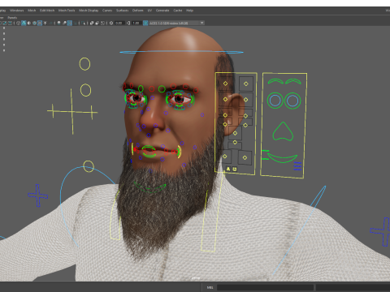
Task: Select the top-right diamond handle in slider panel
Action: coord(245,84)
